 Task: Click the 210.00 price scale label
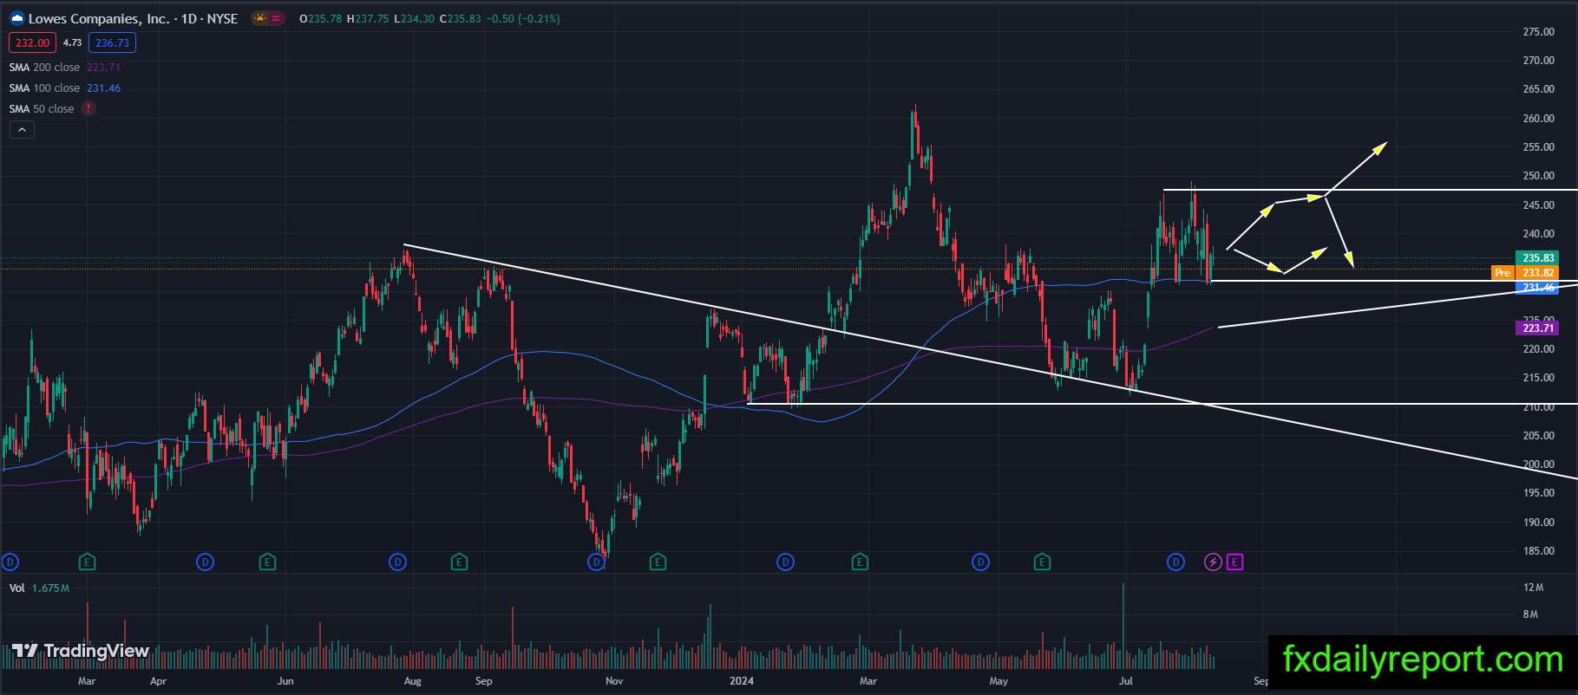(x=1538, y=406)
